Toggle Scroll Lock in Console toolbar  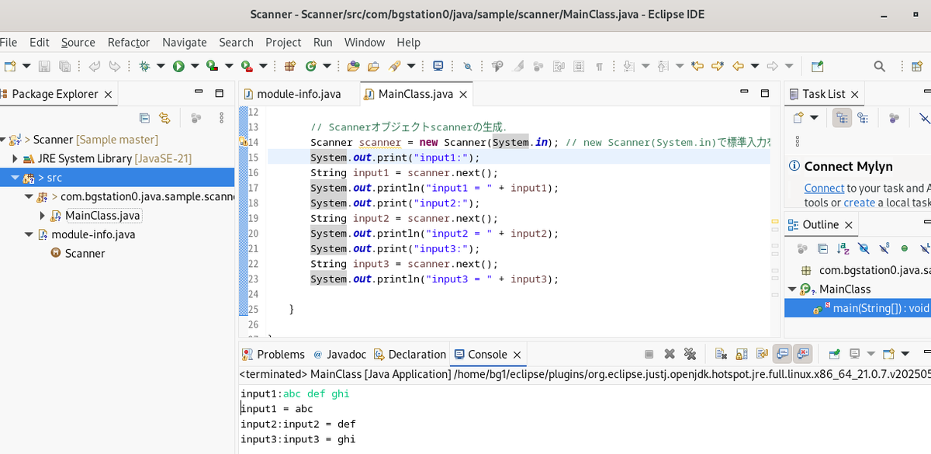click(x=742, y=354)
